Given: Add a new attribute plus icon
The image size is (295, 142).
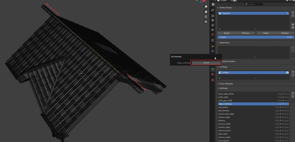Looking at the screenshot, I should click(x=293, y=93).
